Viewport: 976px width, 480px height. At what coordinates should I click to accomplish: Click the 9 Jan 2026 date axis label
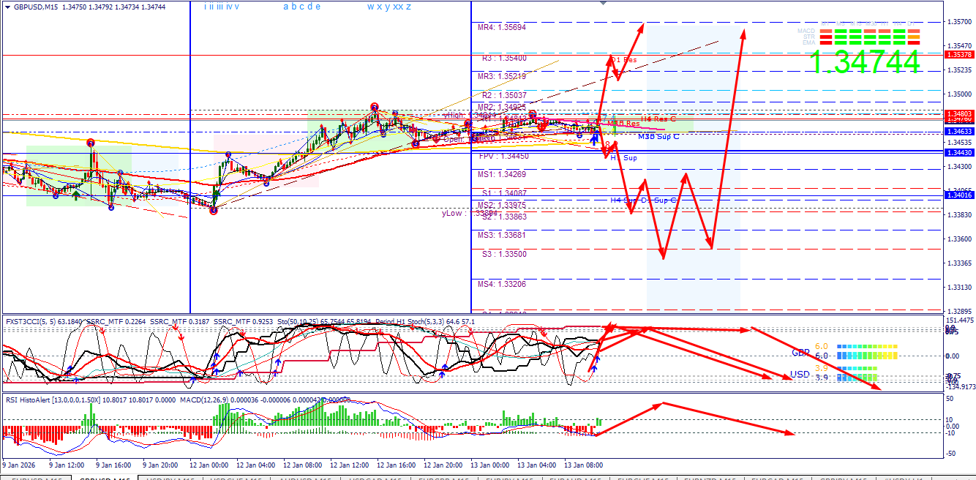coord(19,465)
